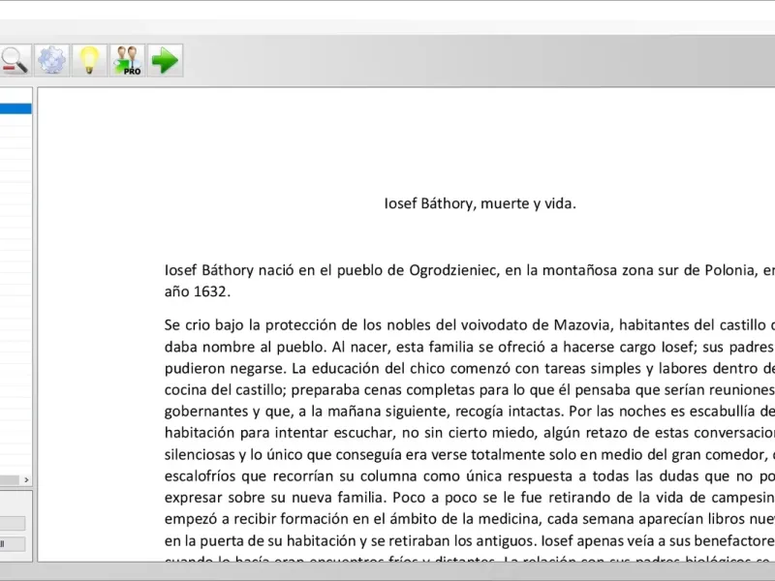
Task: Click the title 'Iosef Báthory, muerte y vida.'
Action: pos(480,203)
